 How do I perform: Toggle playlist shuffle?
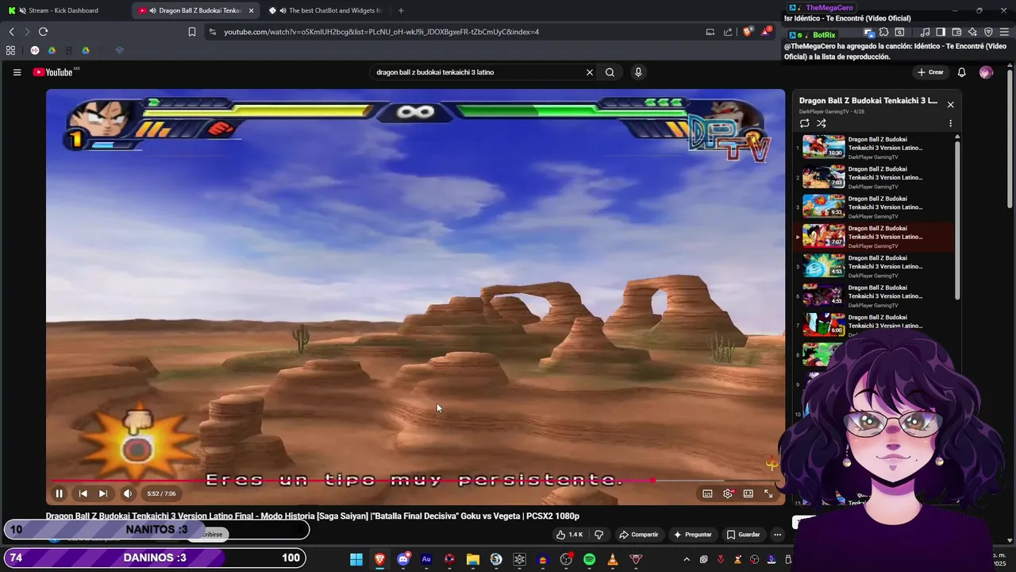tap(822, 123)
